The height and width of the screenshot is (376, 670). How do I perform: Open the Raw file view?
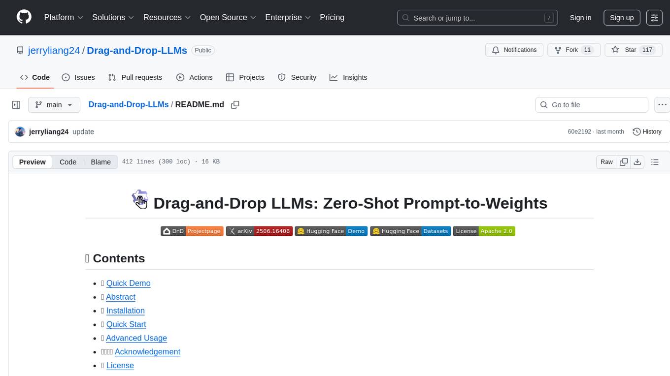606,162
